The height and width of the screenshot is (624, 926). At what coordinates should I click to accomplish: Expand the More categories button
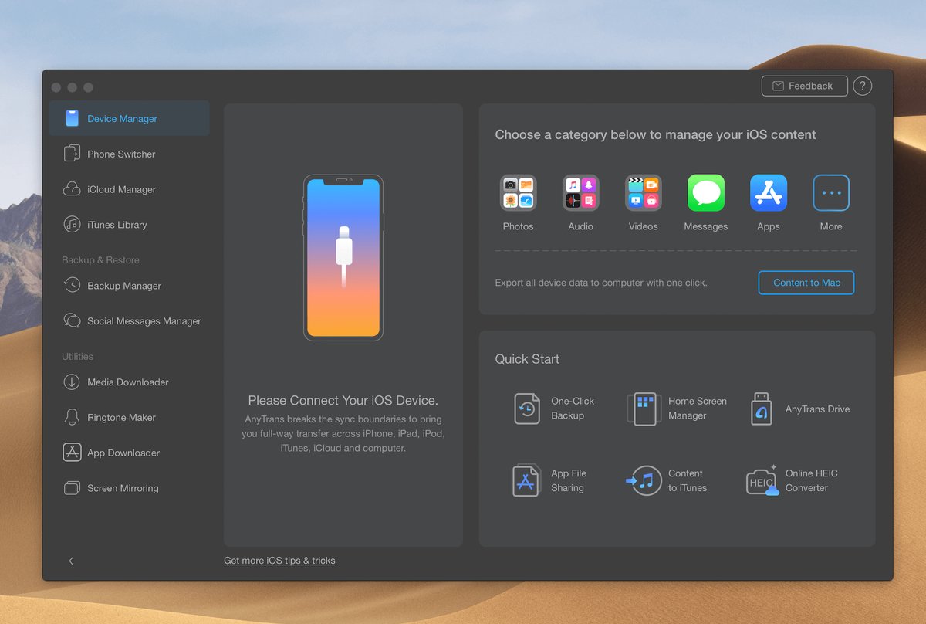pyautogui.click(x=831, y=193)
